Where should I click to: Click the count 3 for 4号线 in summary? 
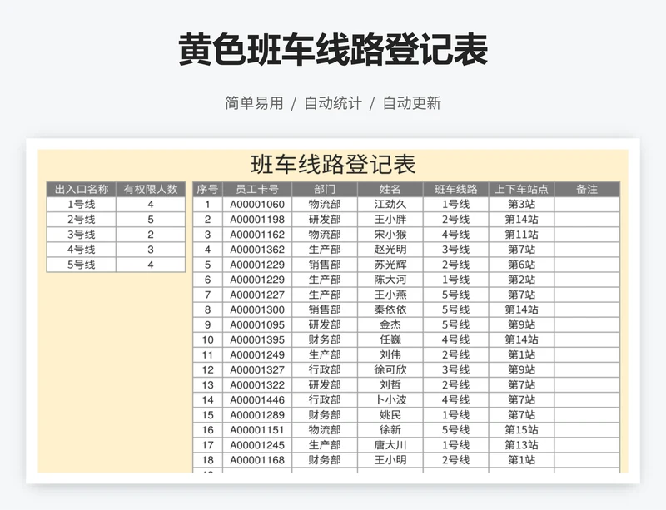point(151,250)
